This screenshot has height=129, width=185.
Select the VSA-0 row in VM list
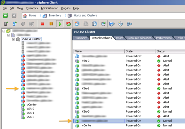point(129,111)
